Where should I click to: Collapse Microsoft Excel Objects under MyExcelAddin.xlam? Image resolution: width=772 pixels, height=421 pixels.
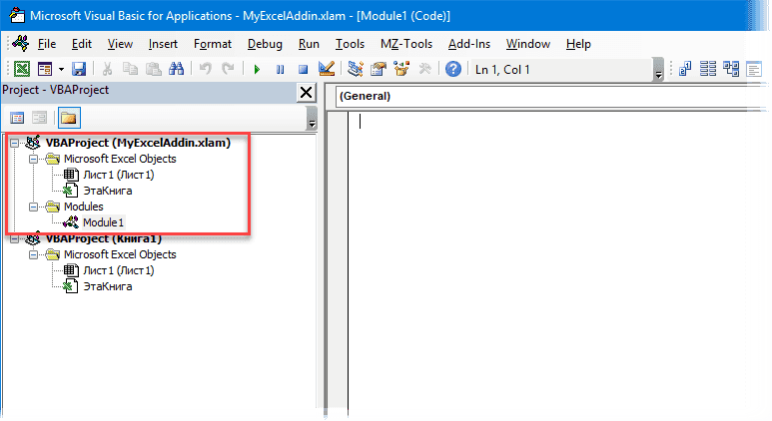pyautogui.click(x=33, y=159)
